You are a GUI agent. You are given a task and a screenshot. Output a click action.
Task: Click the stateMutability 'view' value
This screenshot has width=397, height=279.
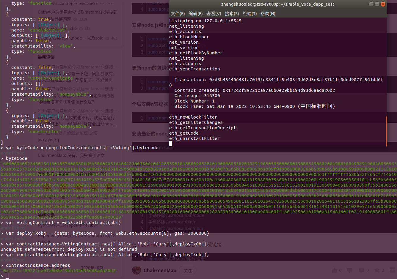[65, 46]
